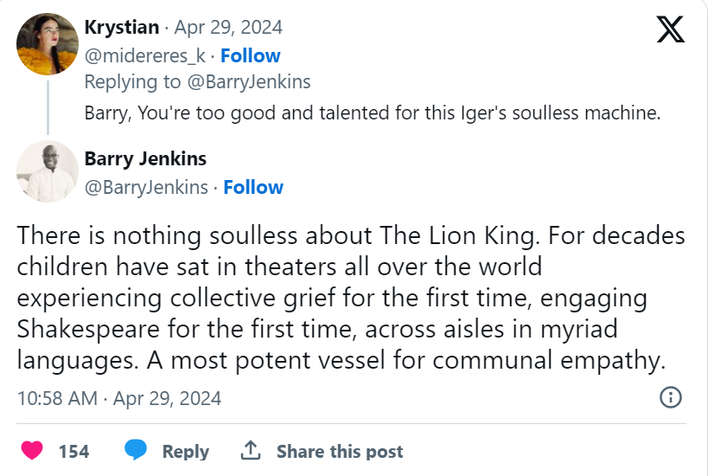Open Barry Jenkins' profile picture
The width and height of the screenshot is (708, 476).
tap(48, 171)
